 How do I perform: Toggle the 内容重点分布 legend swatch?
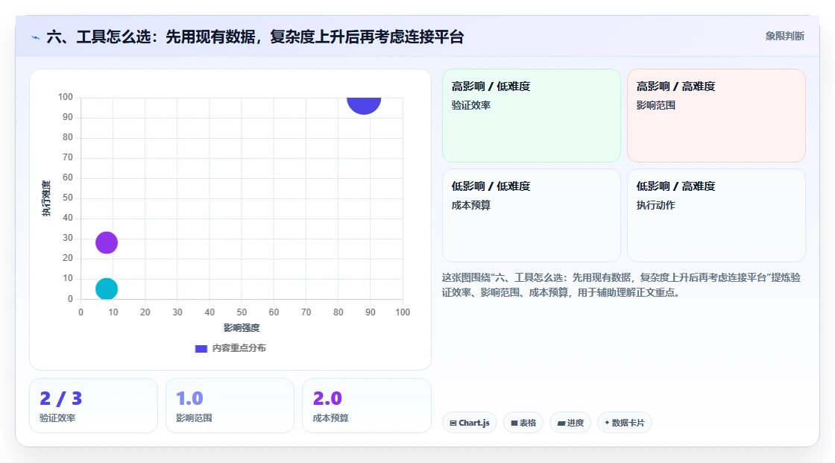(201, 348)
